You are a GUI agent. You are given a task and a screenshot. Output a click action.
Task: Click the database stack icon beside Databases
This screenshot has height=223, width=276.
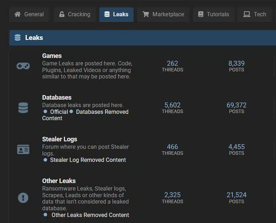[x=23, y=108]
